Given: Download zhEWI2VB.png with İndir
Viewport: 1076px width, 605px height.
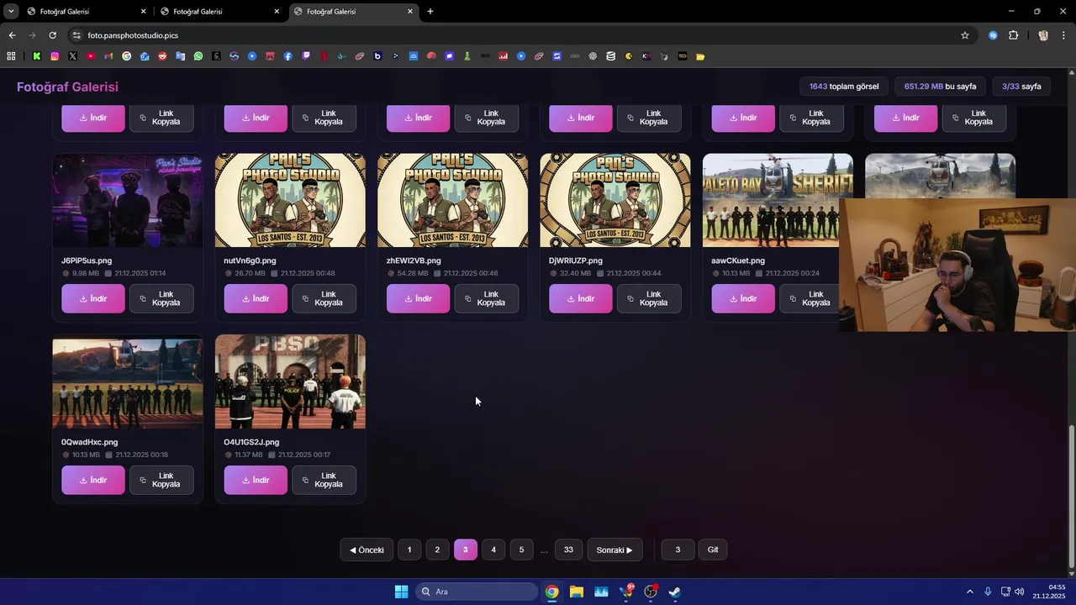Looking at the screenshot, I should [418, 298].
